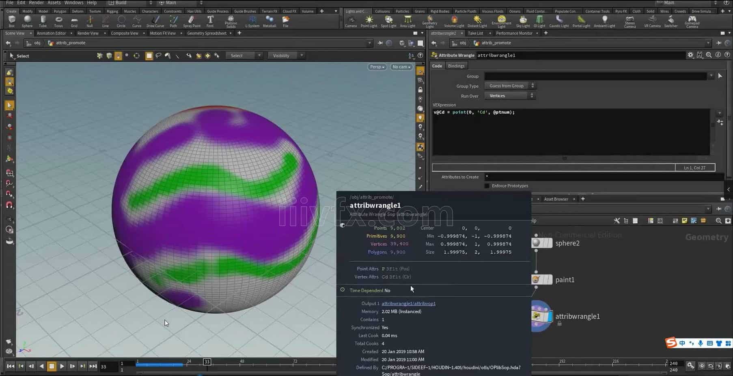The image size is (733, 376).
Task: Add a Camera from the lights shelf
Action: (351, 21)
